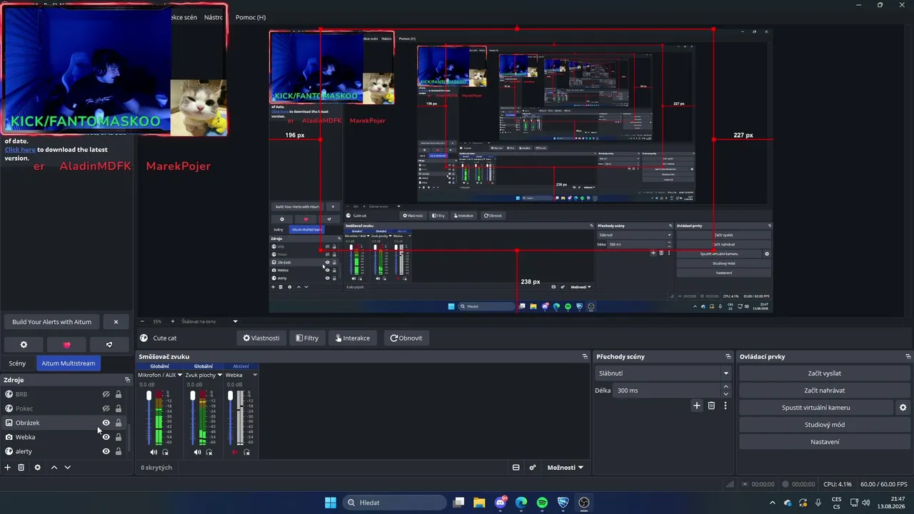The width and height of the screenshot is (914, 514).
Task: Move selected source down
Action: pyautogui.click(x=68, y=468)
